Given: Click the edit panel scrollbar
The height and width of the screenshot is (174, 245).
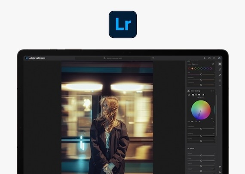Looking at the screenshot, I should point(217,115).
